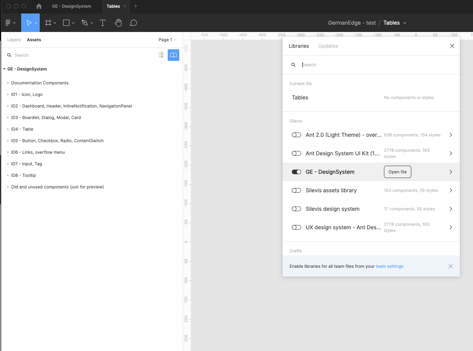Screen dimensions: 473x351
Task: Switch to the Updates tab
Action: pyautogui.click(x=328, y=46)
